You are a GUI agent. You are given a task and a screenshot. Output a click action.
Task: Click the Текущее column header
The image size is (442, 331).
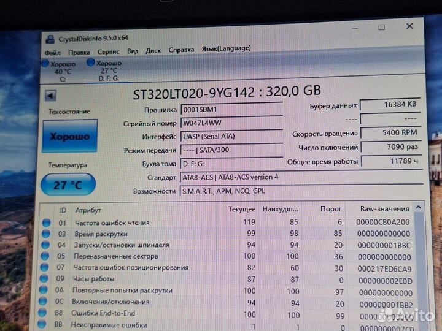click(x=242, y=210)
